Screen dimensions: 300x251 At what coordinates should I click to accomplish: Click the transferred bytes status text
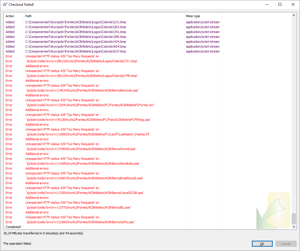[43, 233]
